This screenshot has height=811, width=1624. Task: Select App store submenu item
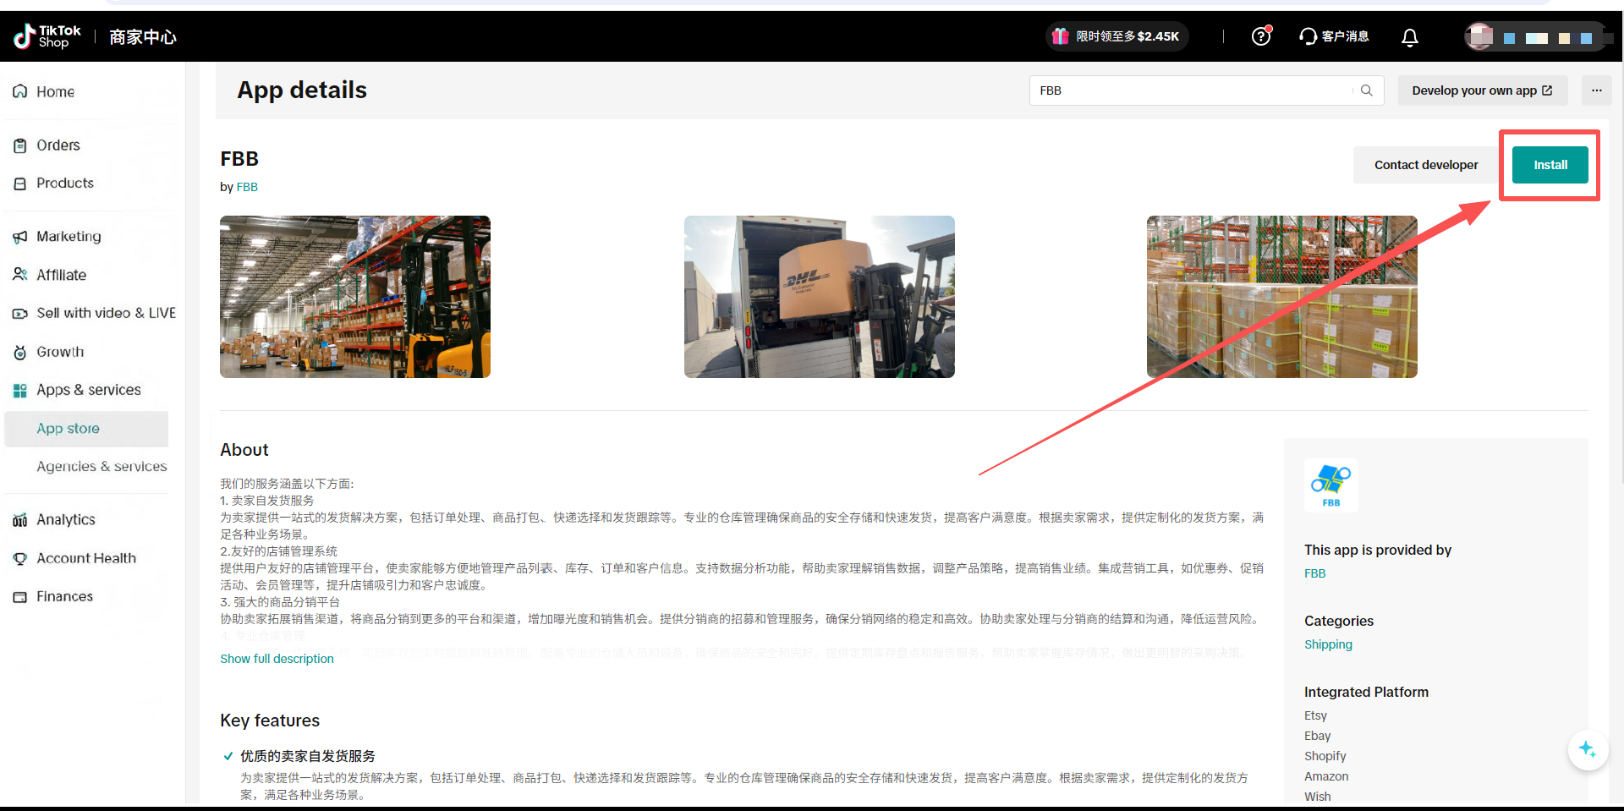86,429
